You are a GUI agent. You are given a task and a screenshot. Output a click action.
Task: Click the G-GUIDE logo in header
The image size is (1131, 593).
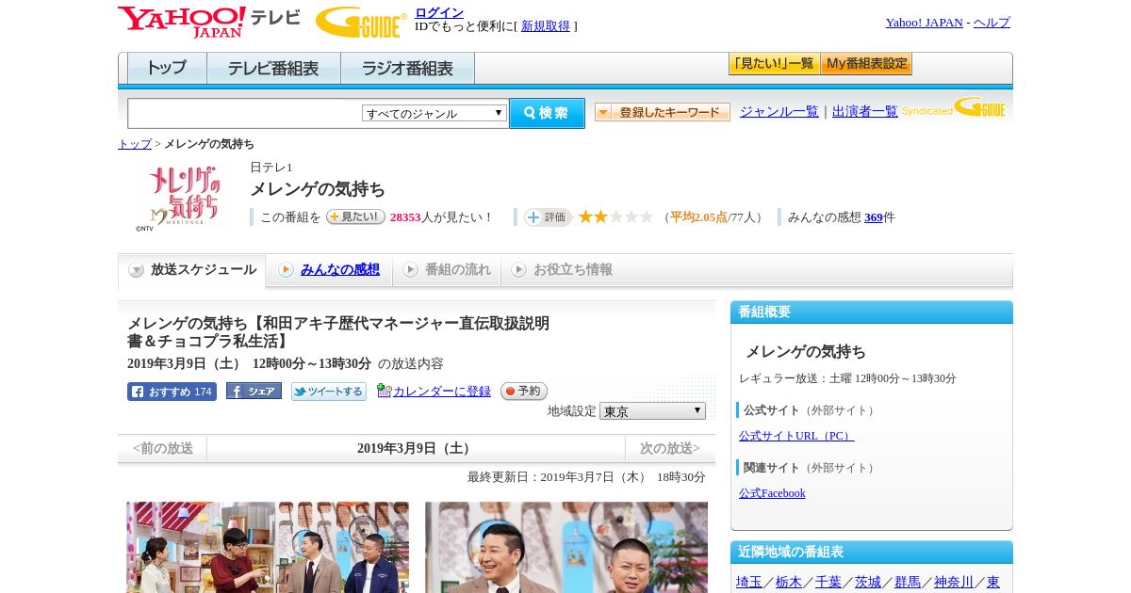point(361,23)
